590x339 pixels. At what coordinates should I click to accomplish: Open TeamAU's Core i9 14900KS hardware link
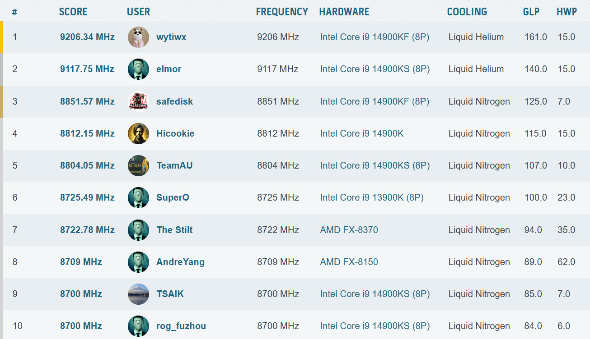click(x=375, y=165)
